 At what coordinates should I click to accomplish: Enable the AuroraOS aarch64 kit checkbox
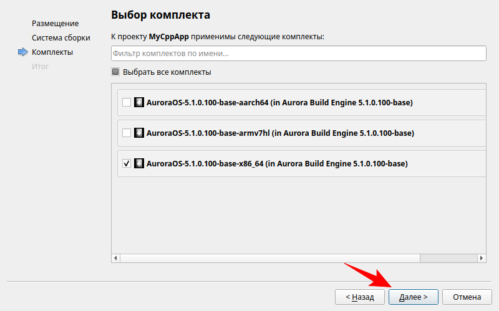pos(127,102)
